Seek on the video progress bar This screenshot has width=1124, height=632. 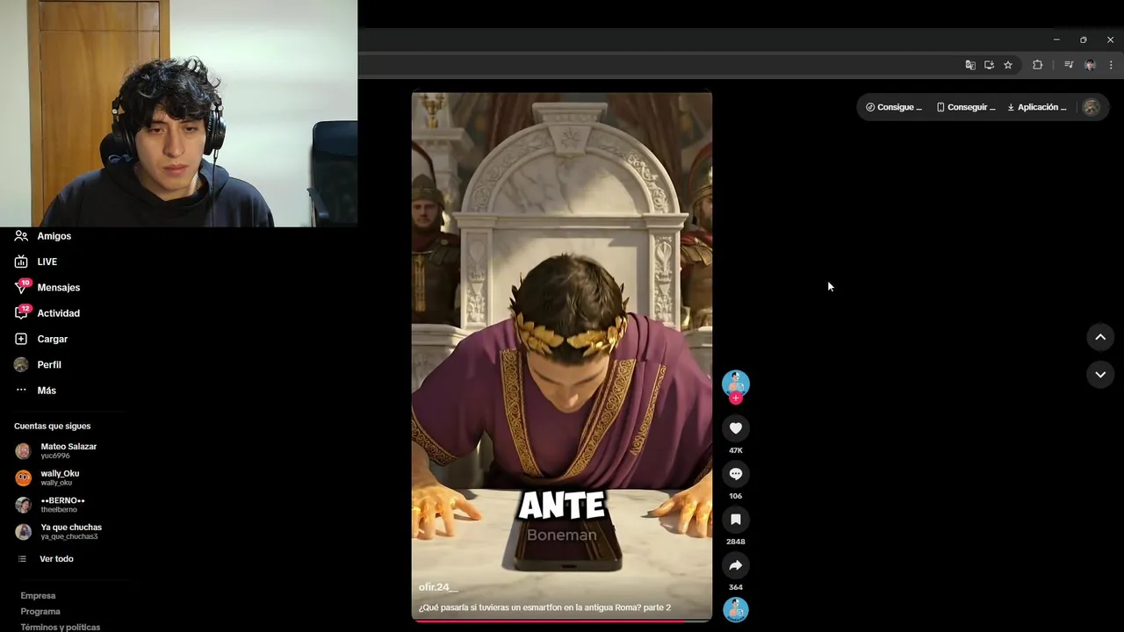pos(562,621)
